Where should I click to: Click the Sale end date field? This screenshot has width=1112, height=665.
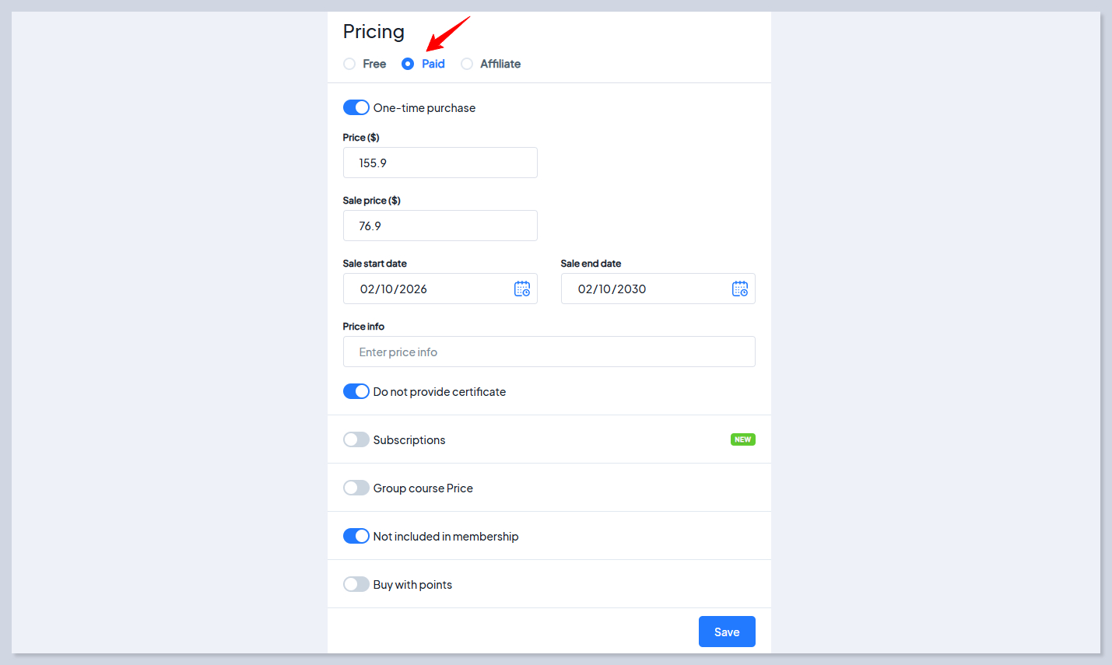point(646,289)
